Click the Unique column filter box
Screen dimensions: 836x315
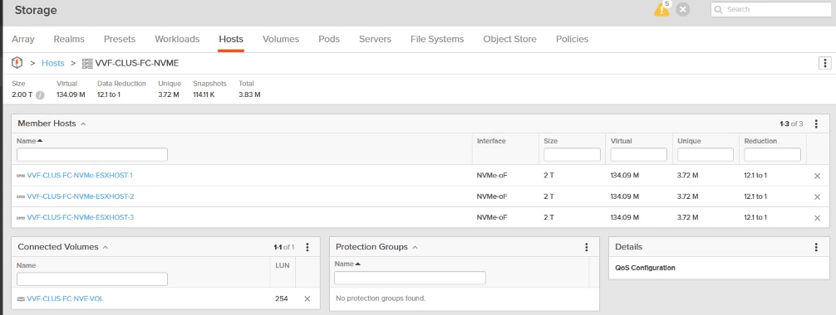tap(706, 155)
